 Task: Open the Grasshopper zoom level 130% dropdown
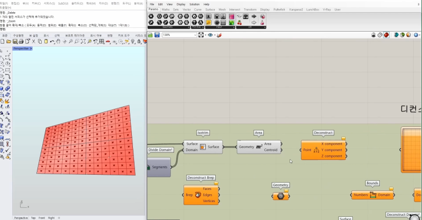pos(195,35)
